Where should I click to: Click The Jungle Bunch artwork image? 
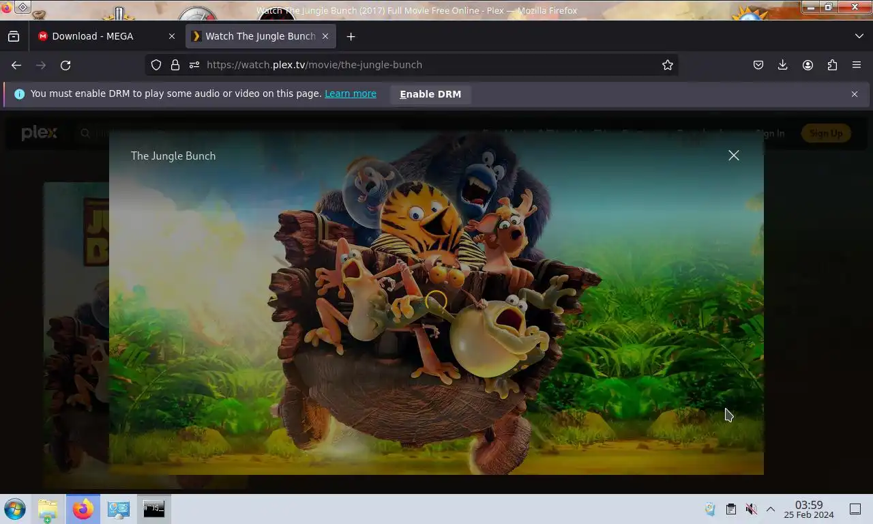click(x=436, y=304)
